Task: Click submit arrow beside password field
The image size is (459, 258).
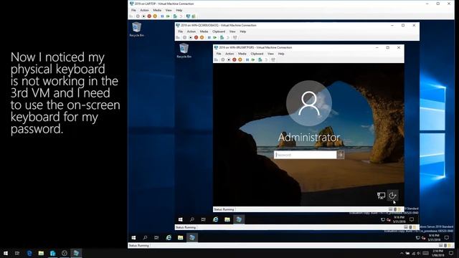Action: tap(341, 155)
